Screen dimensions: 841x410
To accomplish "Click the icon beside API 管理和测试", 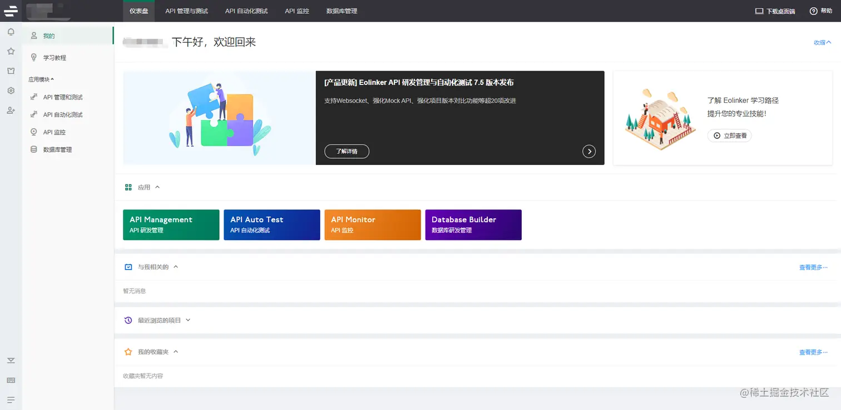I will coord(34,97).
